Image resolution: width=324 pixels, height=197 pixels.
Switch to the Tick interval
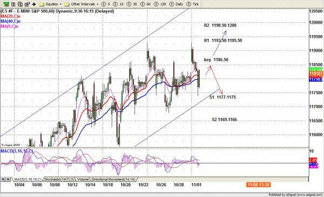pyautogui.click(x=192, y=4)
